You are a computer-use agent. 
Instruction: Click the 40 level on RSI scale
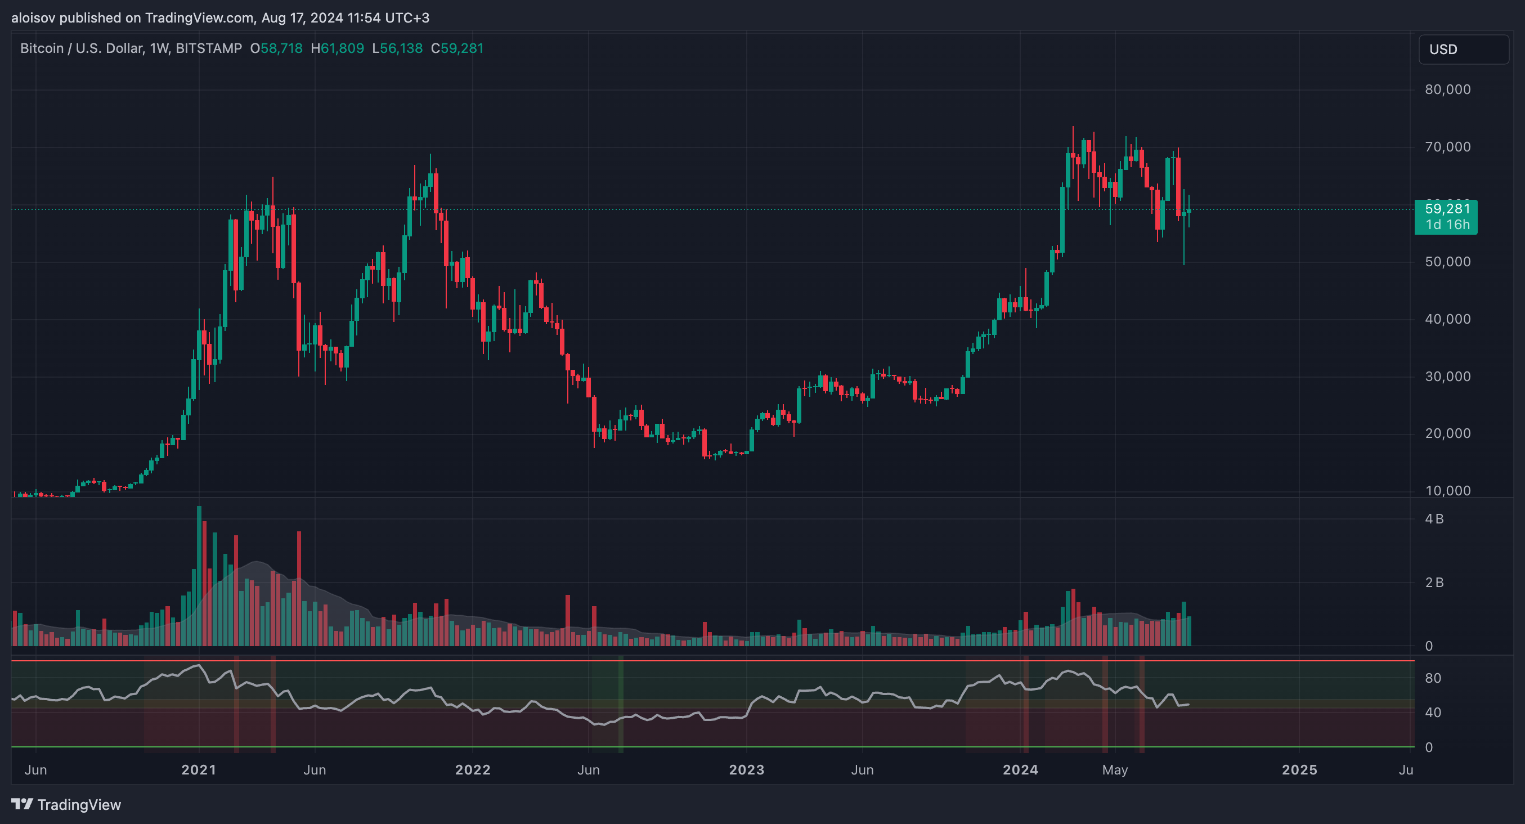tap(1433, 713)
